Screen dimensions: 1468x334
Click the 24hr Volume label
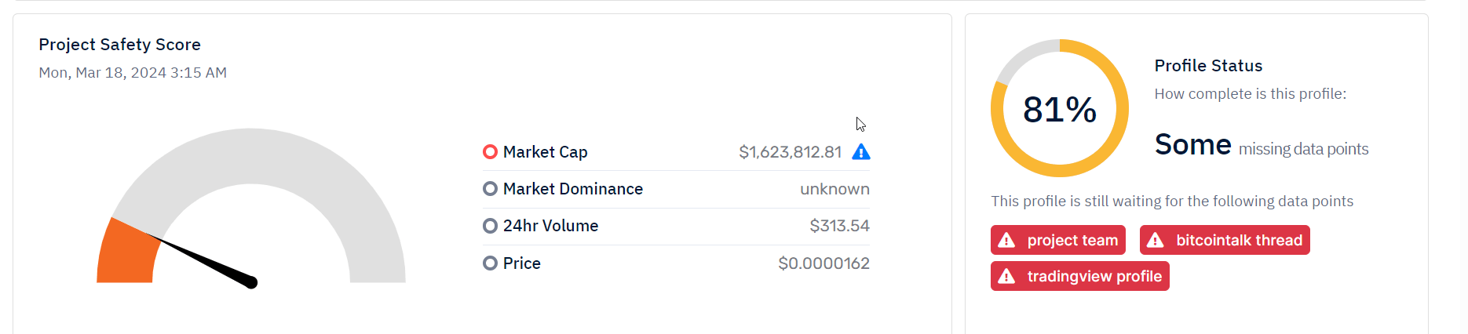[551, 226]
